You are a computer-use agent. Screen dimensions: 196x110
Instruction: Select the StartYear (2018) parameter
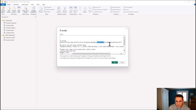[9, 38]
